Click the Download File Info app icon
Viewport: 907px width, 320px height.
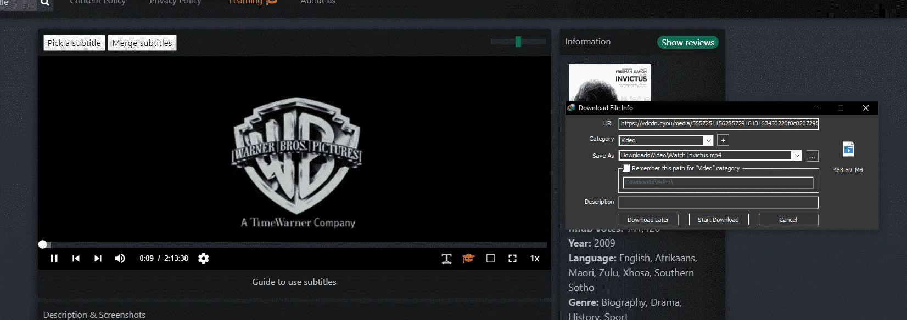click(572, 108)
